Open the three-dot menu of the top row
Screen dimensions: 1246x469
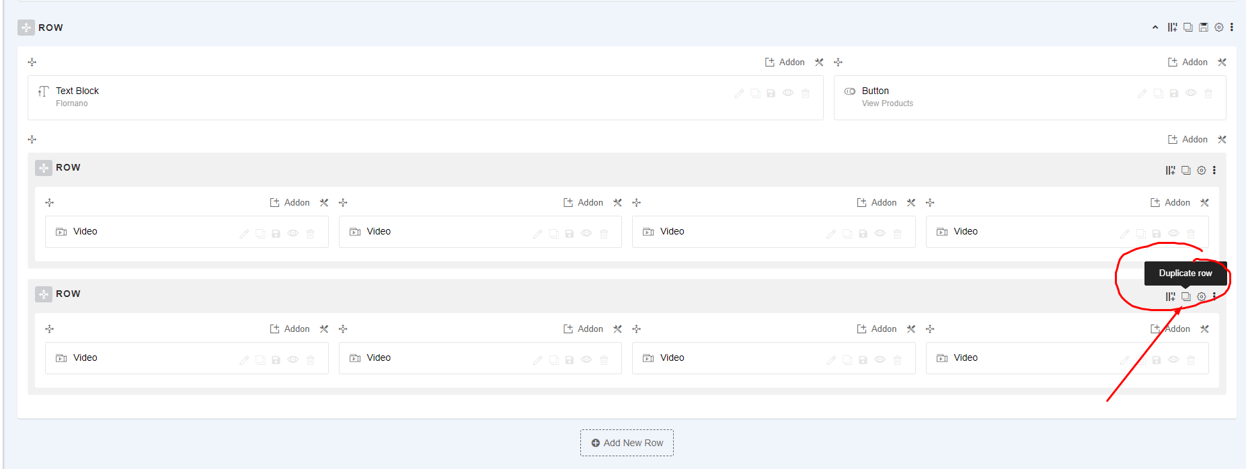pyautogui.click(x=1232, y=28)
